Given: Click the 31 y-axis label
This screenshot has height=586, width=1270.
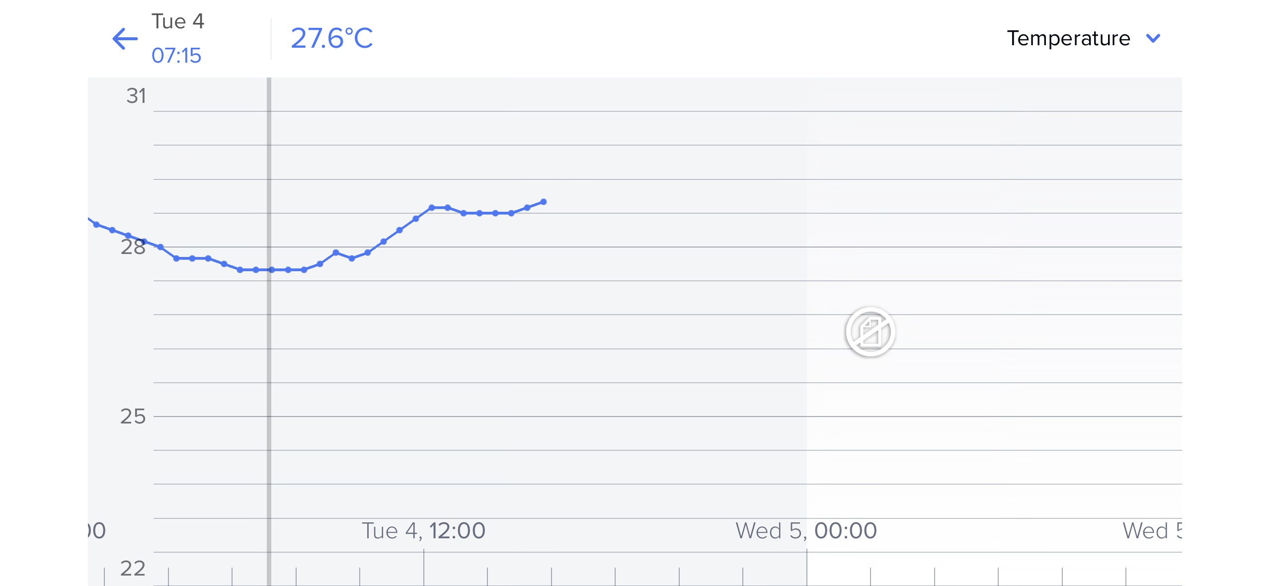Looking at the screenshot, I should (x=136, y=96).
